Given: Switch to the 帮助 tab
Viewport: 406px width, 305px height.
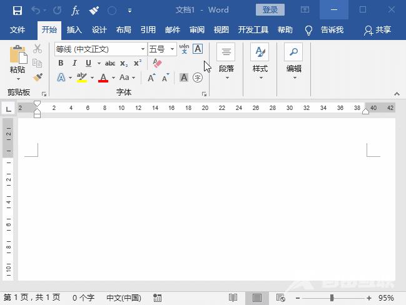Looking at the screenshot, I should 285,30.
